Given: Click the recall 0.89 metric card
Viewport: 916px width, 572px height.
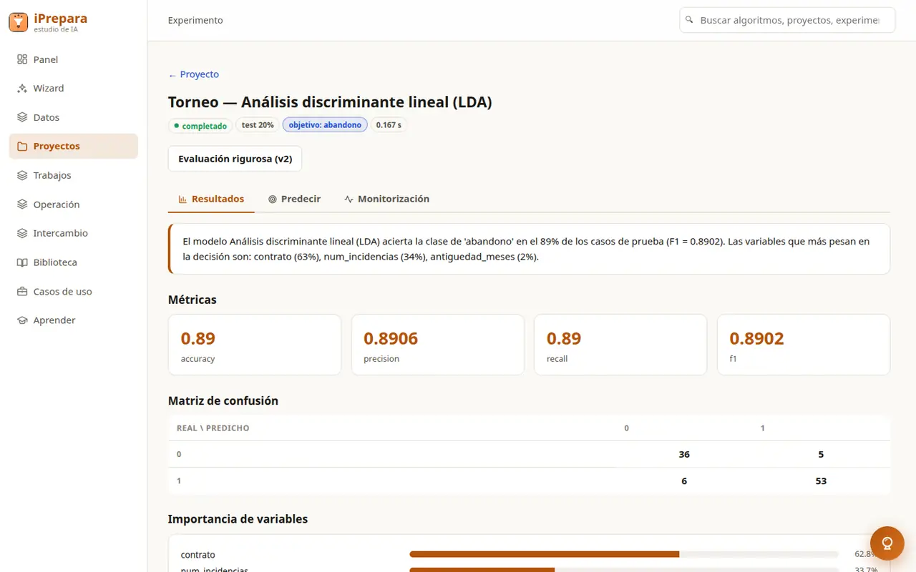Looking at the screenshot, I should (x=620, y=345).
